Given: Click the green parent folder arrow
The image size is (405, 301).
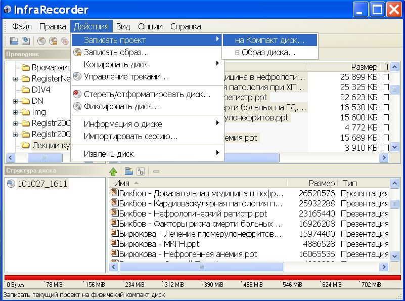Looking at the screenshot, I should pos(113,171).
